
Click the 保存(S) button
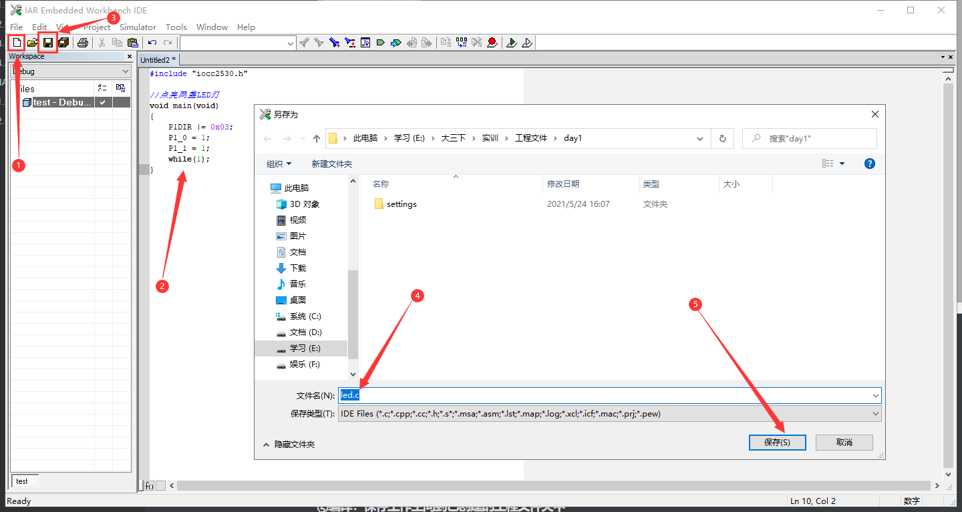pyautogui.click(x=777, y=443)
